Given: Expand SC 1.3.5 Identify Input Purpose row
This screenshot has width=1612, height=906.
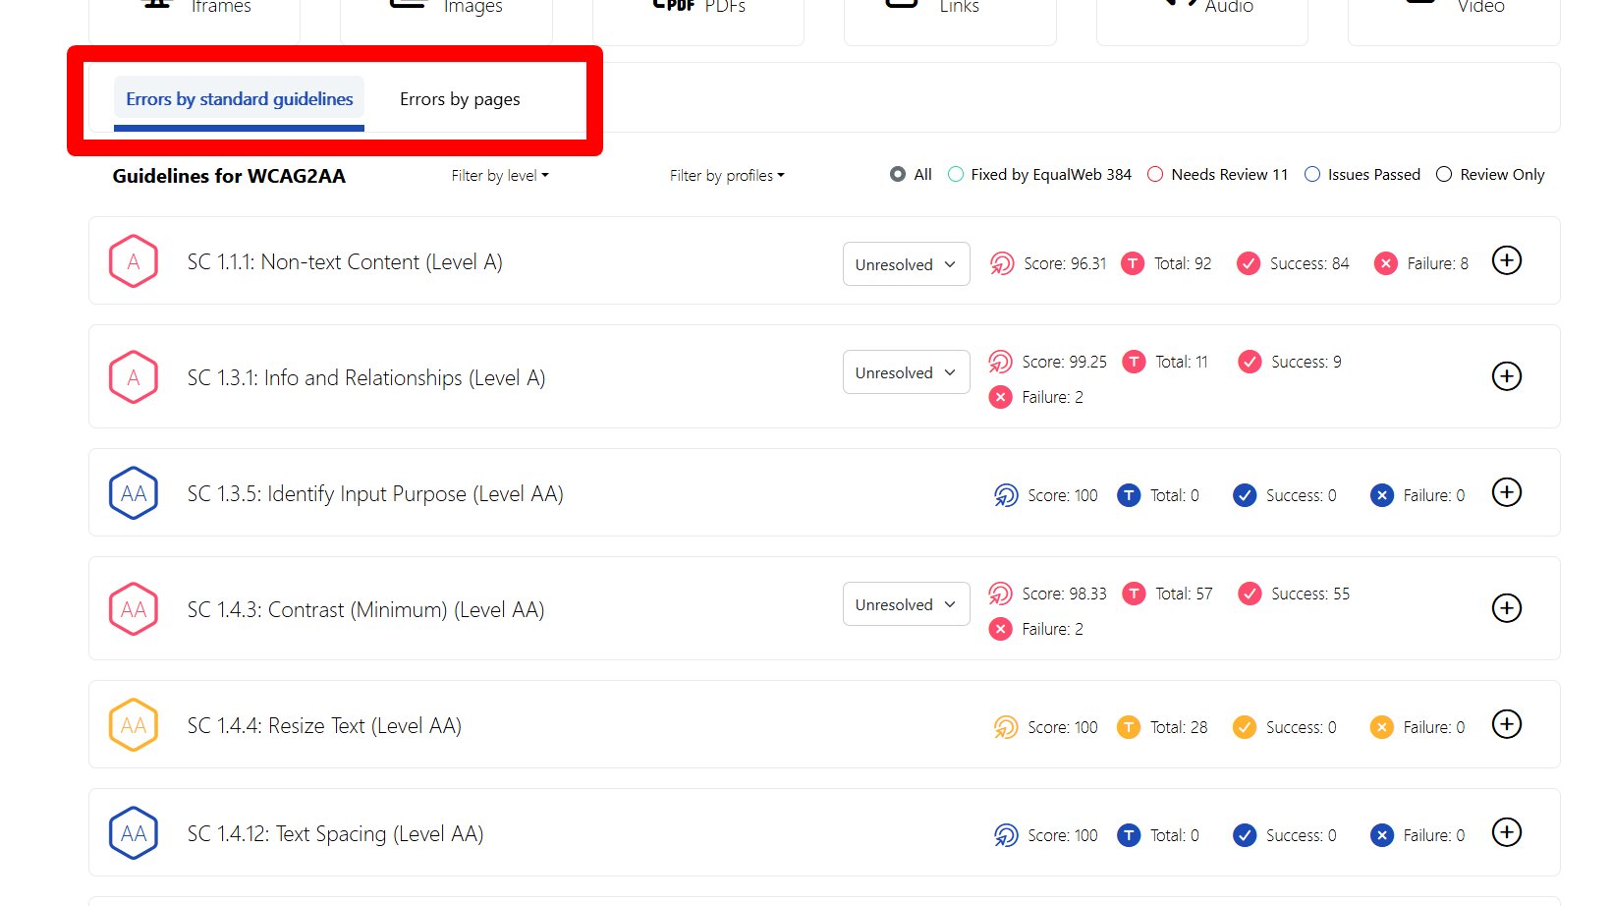Looking at the screenshot, I should click(x=1507, y=492).
